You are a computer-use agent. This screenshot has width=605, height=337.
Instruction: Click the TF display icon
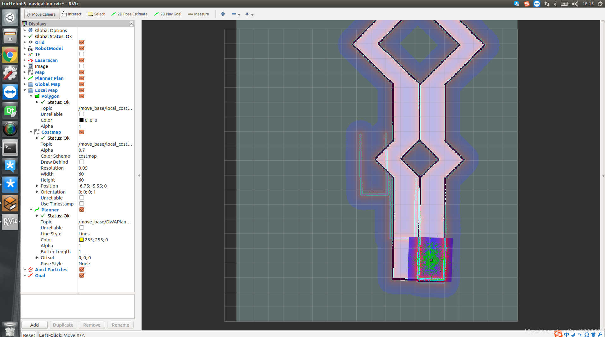tap(31, 54)
